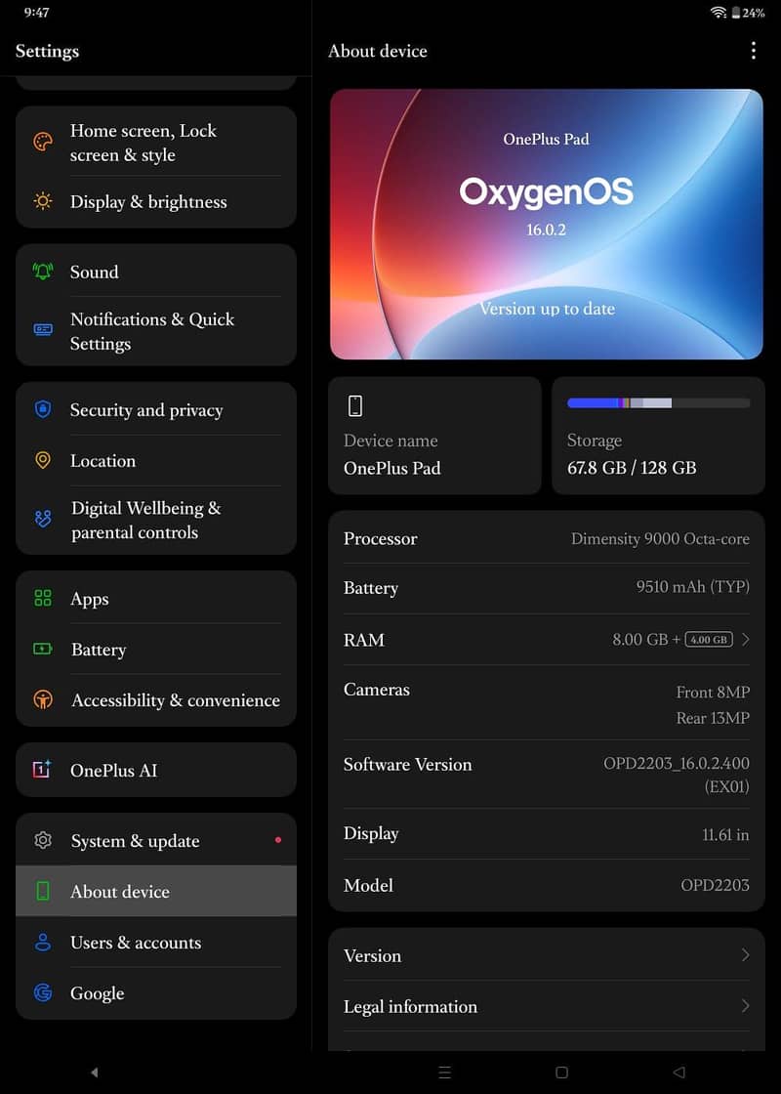Viewport: 781px width, 1094px height.
Task: Open Location settings
Action: [x=156, y=460]
